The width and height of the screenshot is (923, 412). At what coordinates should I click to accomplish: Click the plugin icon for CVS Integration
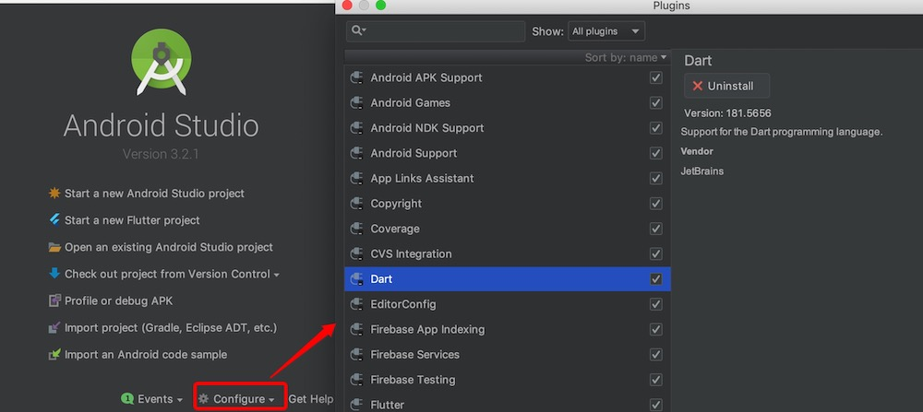[356, 254]
